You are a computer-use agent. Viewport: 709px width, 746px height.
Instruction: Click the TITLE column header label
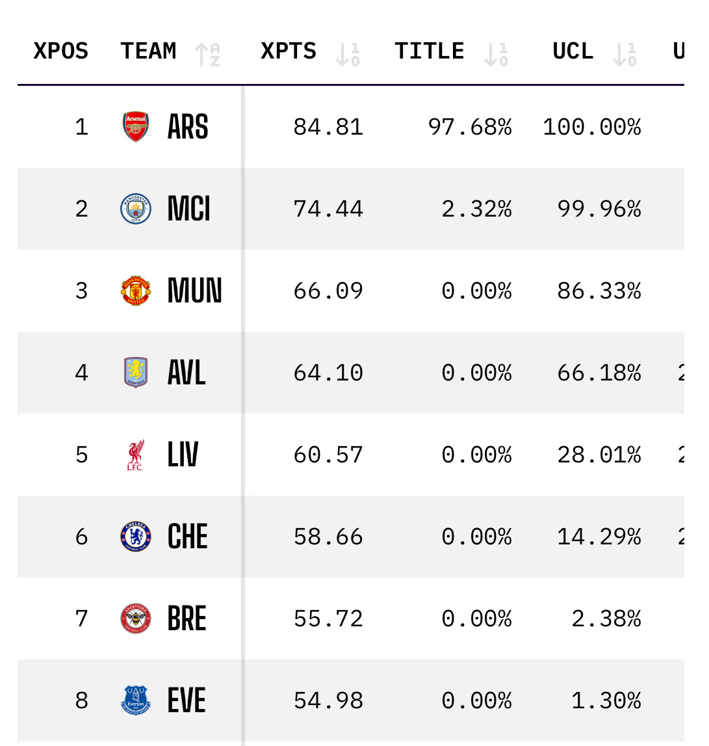tap(430, 51)
